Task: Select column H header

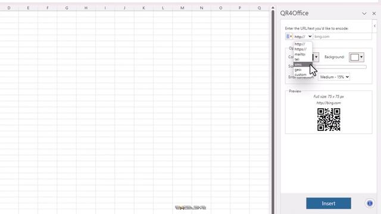Action: (86, 8)
